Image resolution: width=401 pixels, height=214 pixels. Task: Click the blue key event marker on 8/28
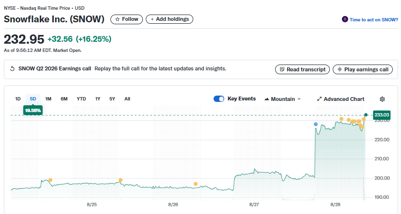tap(316, 124)
